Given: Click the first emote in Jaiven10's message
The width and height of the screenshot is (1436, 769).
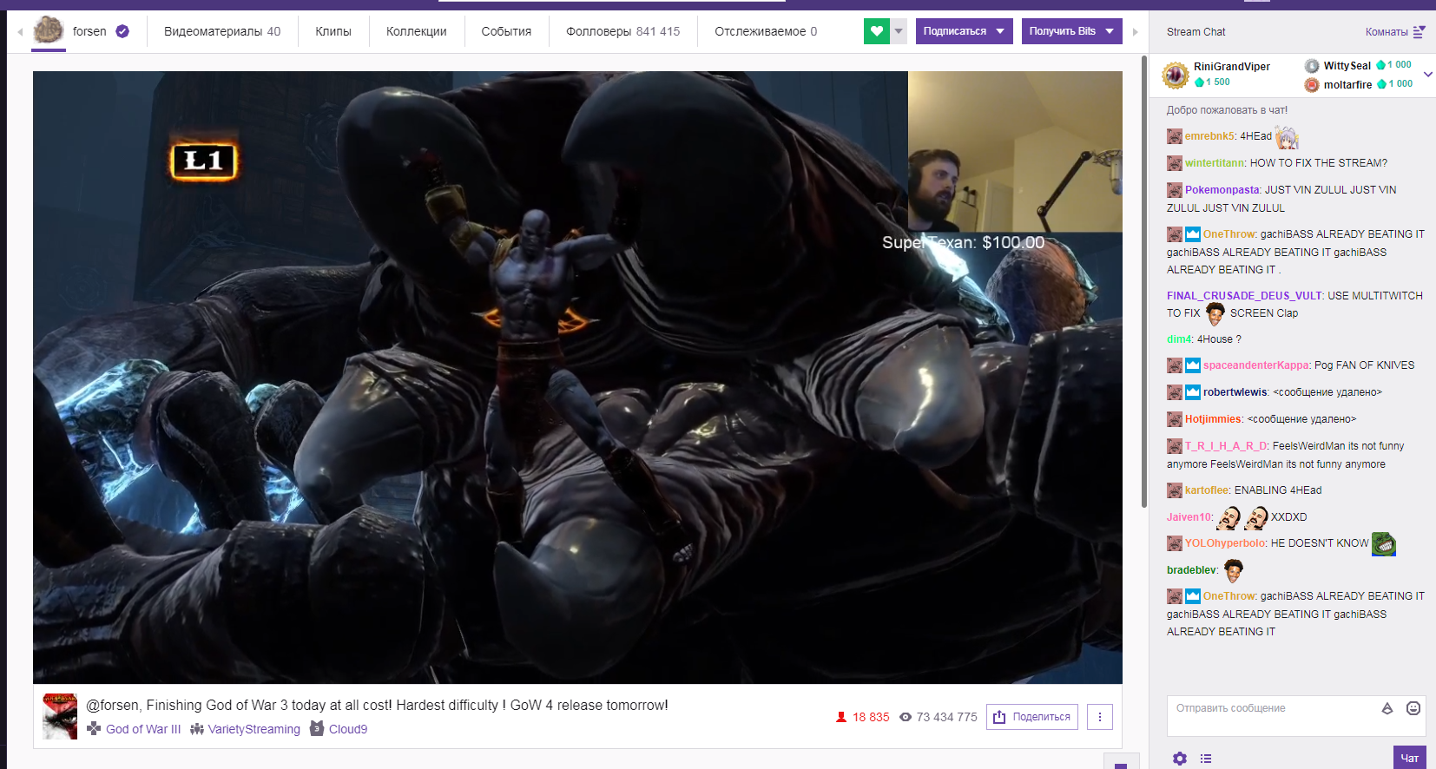Looking at the screenshot, I should 1229,518.
